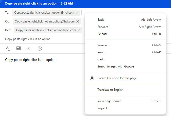Remove the recipient chip in Bcc field
Viewport: 171px width, 116px height.
(79, 30)
